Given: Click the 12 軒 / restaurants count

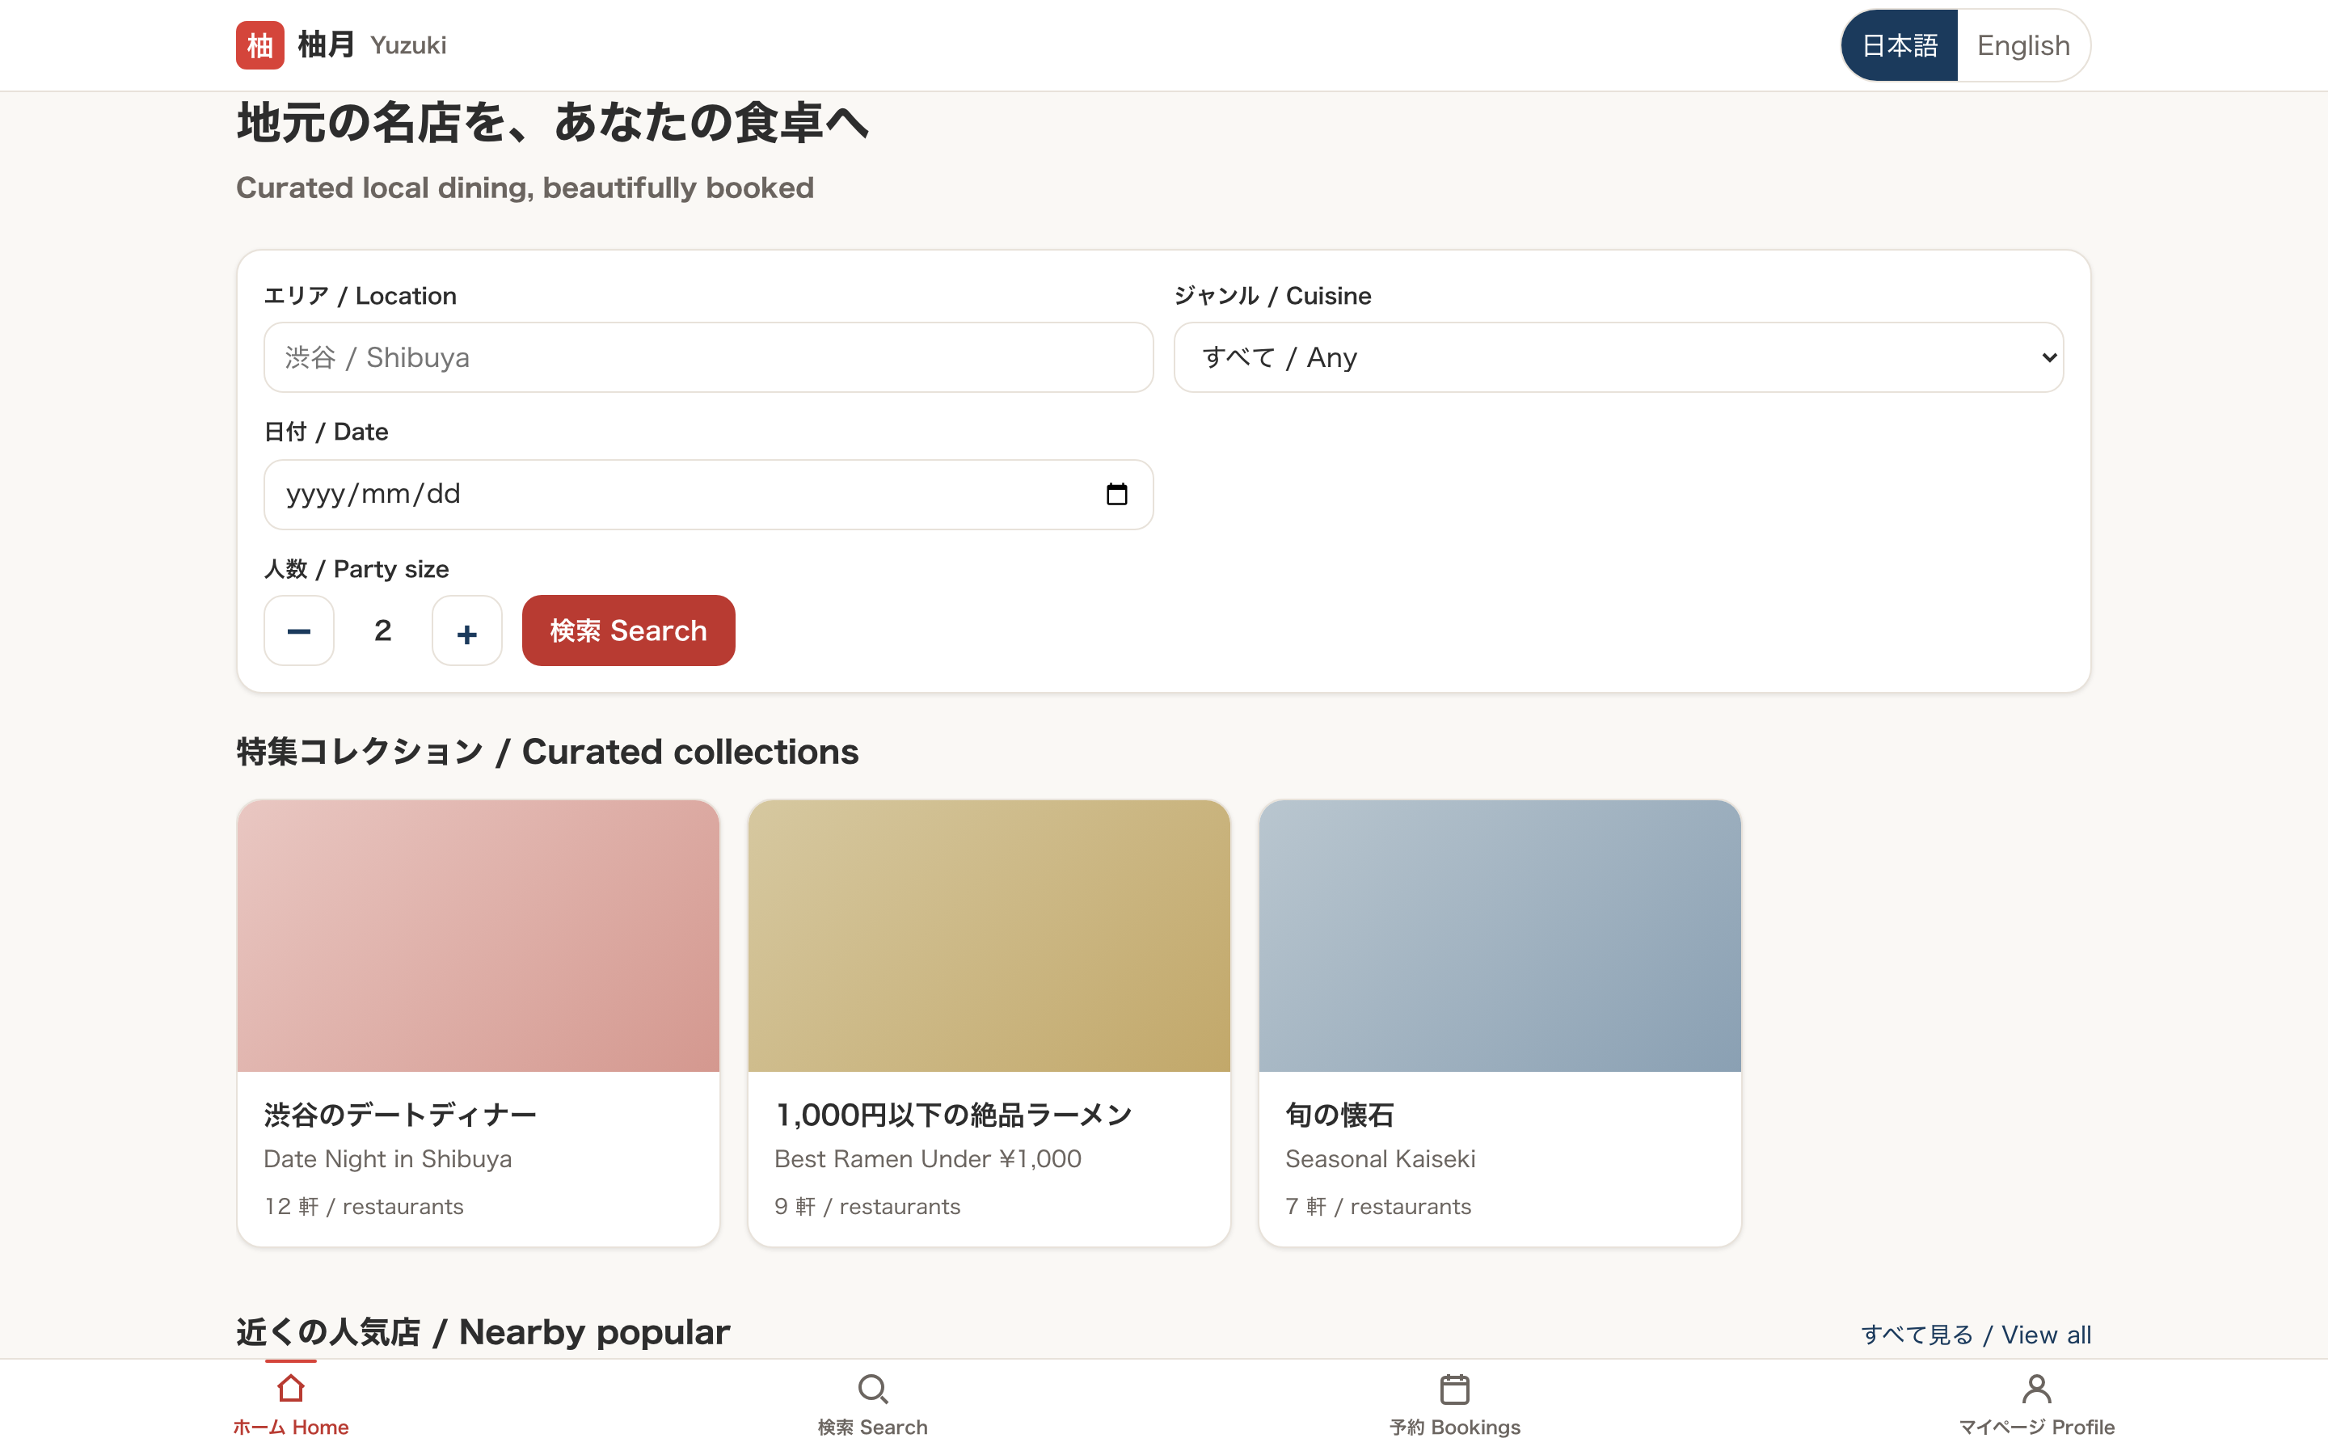Looking at the screenshot, I should [364, 1207].
